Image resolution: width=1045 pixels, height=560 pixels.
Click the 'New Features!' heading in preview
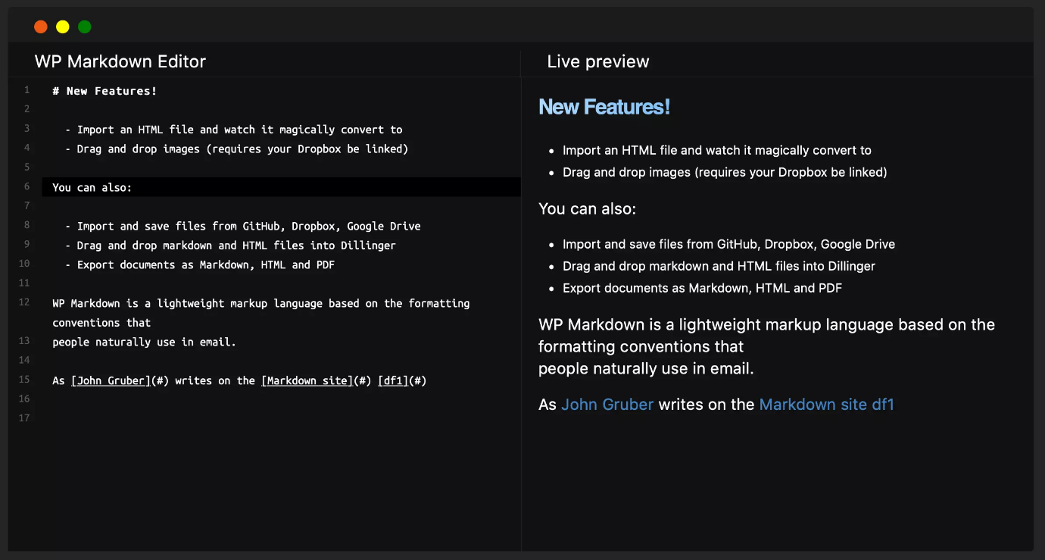click(604, 107)
